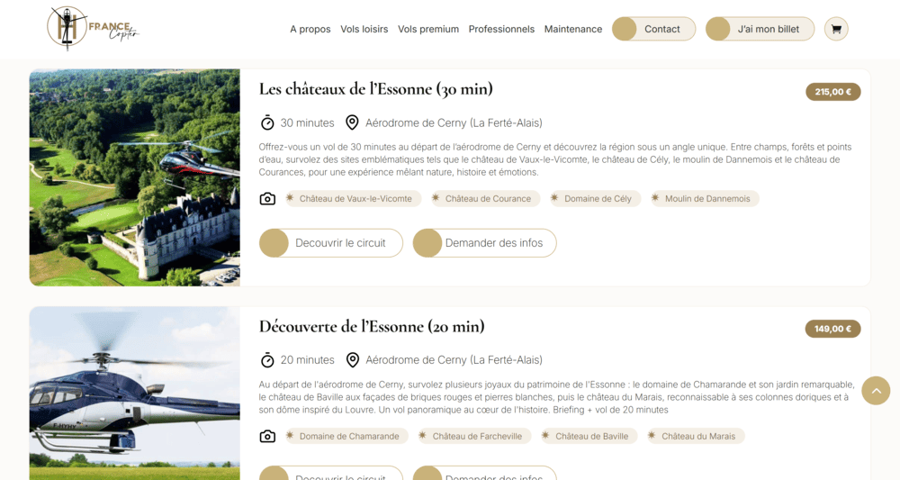
Task: Click Demander des infos for châteaux de l'Essonne
Action: [x=484, y=243]
